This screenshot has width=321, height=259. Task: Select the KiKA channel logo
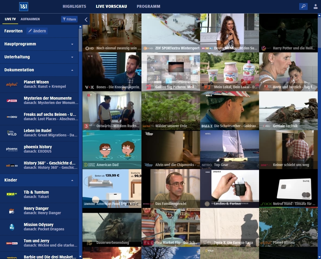[12, 194]
